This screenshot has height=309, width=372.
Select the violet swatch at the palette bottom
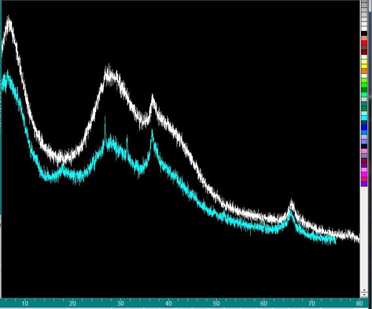[x=364, y=184]
